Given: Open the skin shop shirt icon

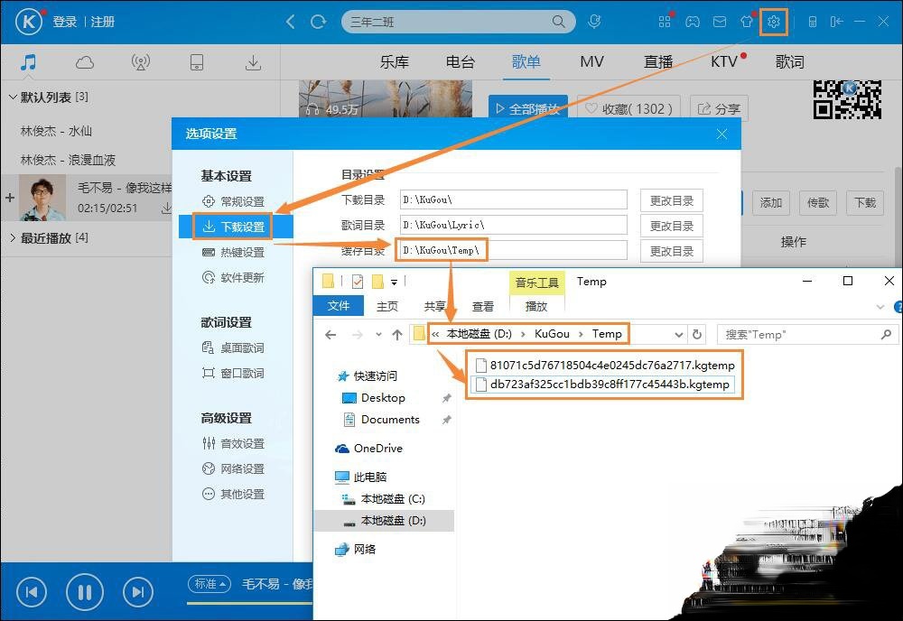Looking at the screenshot, I should pyautogui.click(x=746, y=21).
